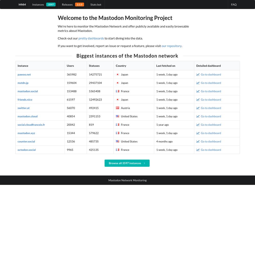This screenshot has width=255, height=255.
Task: Click the chart icon in mastodon.xyz row
Action: coord(198,133)
